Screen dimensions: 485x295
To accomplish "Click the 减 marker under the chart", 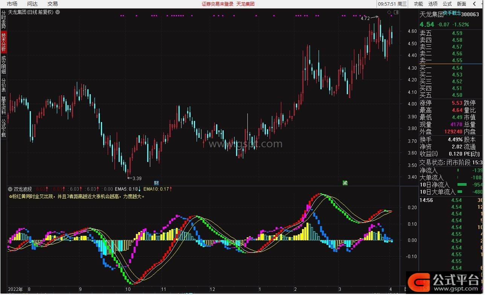I will pyautogui.click(x=345, y=183).
